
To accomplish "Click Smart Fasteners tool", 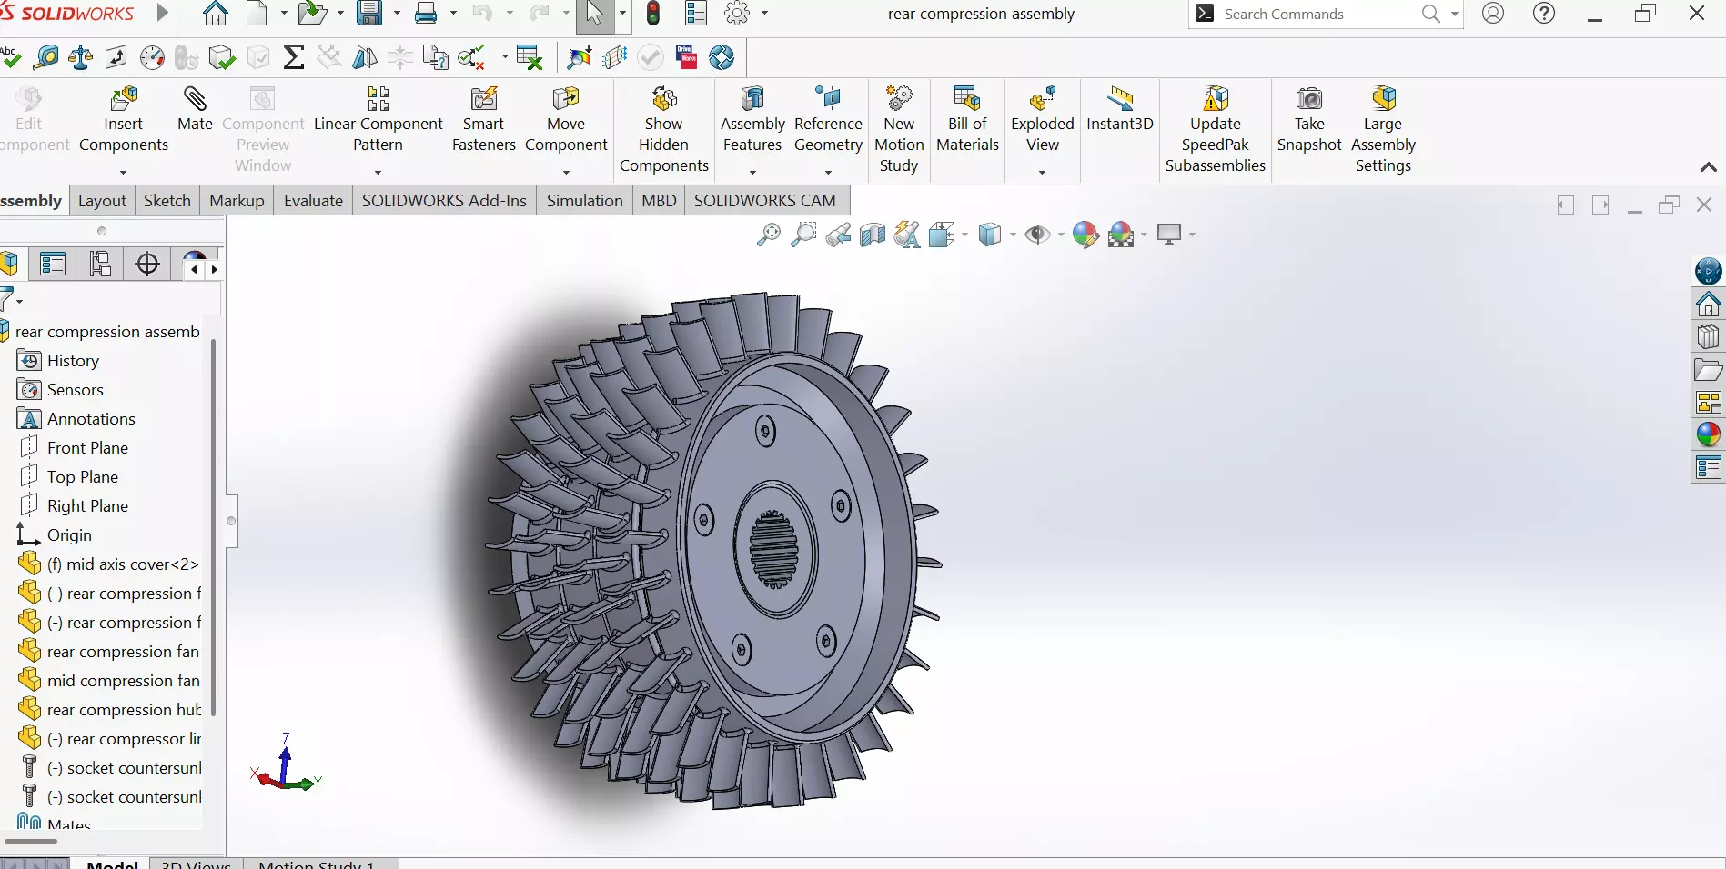I will [483, 121].
